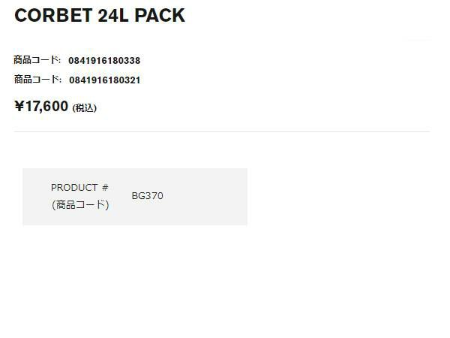Image resolution: width=450 pixels, height=338 pixels.
Task: Click the # symbol after PRODUCT
Action: [105, 188]
